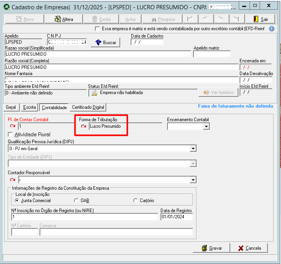The width and height of the screenshot is (281, 264).
Task: Click the Apelido field LPSPED
Action: pos(24,42)
